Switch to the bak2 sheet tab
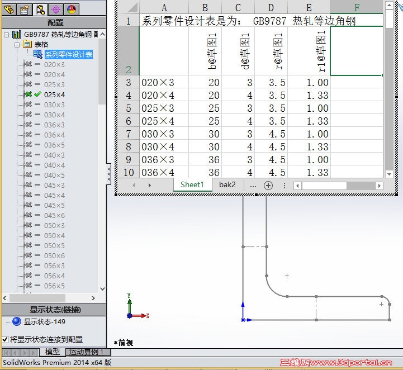The image size is (403, 370). pos(227,185)
